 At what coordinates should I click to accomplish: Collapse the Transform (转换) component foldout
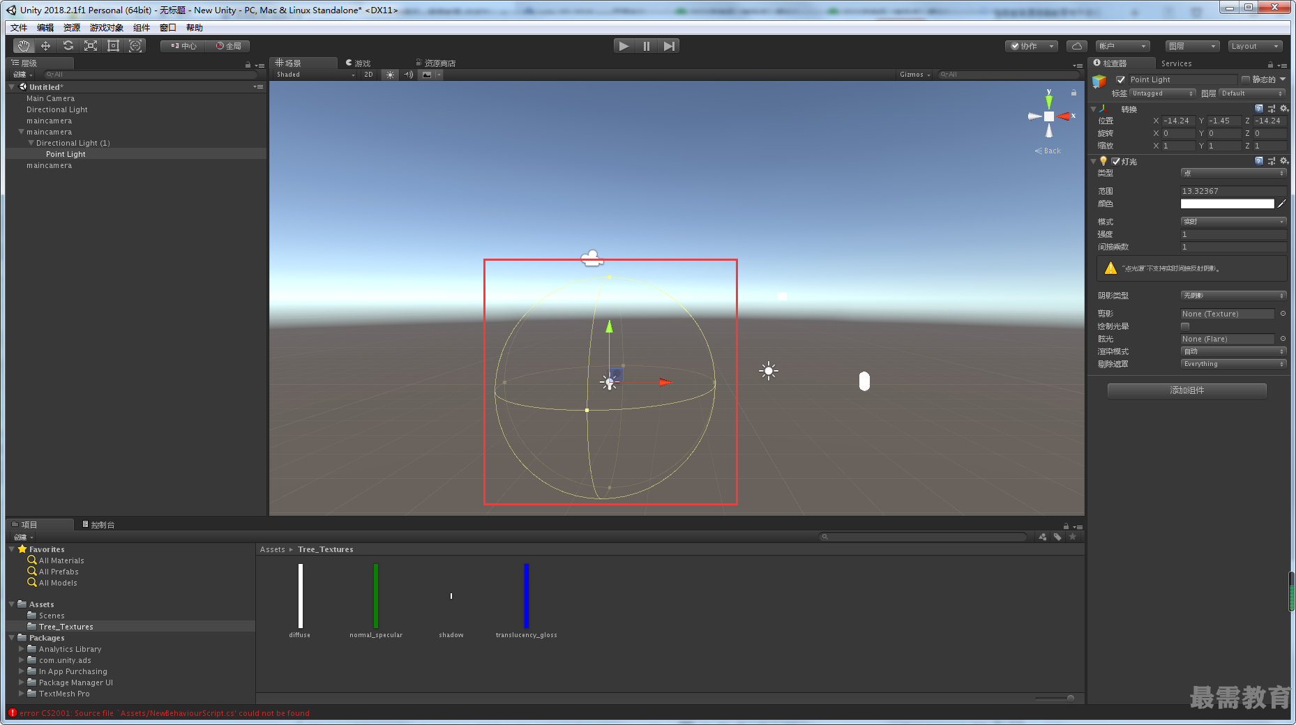[x=1094, y=109]
